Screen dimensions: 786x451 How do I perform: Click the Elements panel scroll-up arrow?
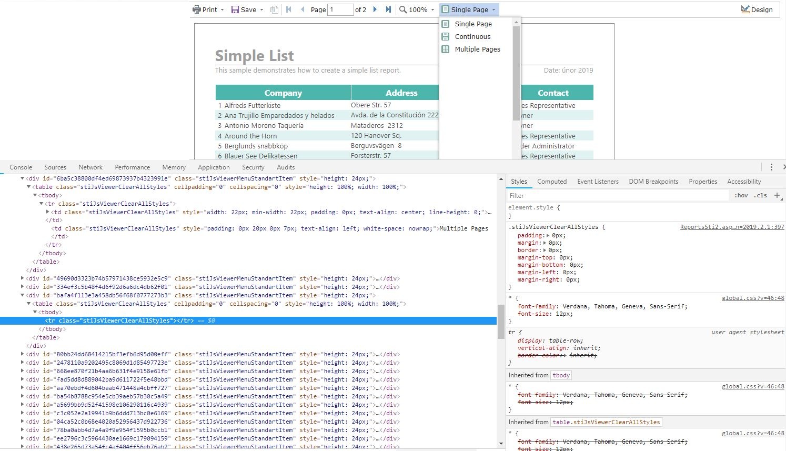pyautogui.click(x=501, y=179)
